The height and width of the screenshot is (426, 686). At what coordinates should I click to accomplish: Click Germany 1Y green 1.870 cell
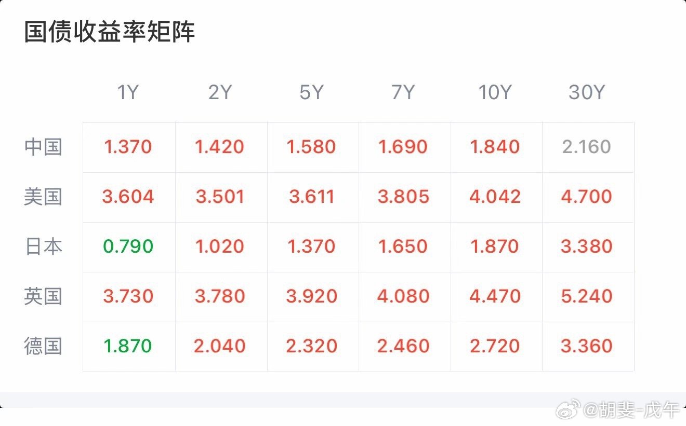coord(128,346)
